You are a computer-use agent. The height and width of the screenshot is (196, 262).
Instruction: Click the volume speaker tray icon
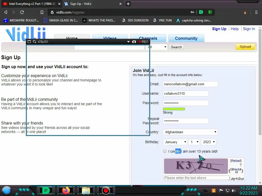[x=234, y=190]
